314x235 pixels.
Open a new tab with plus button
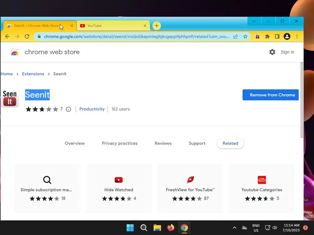[x=157, y=26]
